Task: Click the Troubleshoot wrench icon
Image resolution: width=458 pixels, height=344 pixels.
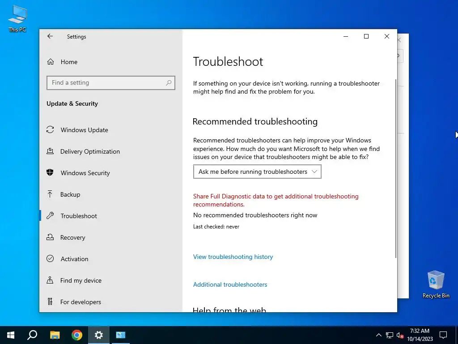Action: click(x=50, y=215)
